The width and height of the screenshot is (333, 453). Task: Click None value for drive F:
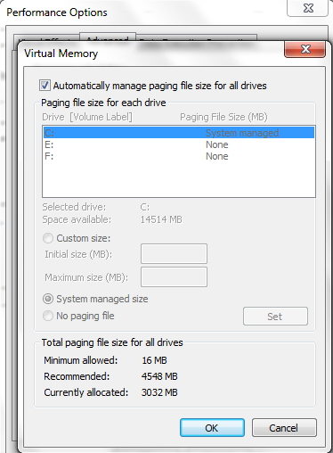pos(217,156)
